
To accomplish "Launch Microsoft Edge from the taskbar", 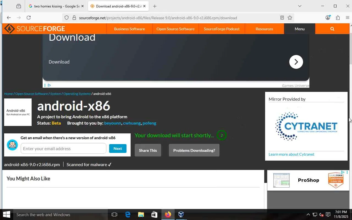I will [x=128, y=215].
